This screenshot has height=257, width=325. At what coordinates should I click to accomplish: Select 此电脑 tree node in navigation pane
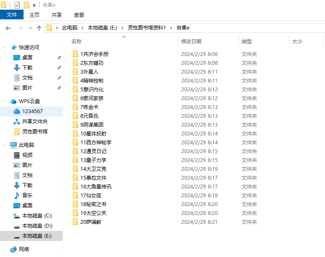click(x=26, y=145)
